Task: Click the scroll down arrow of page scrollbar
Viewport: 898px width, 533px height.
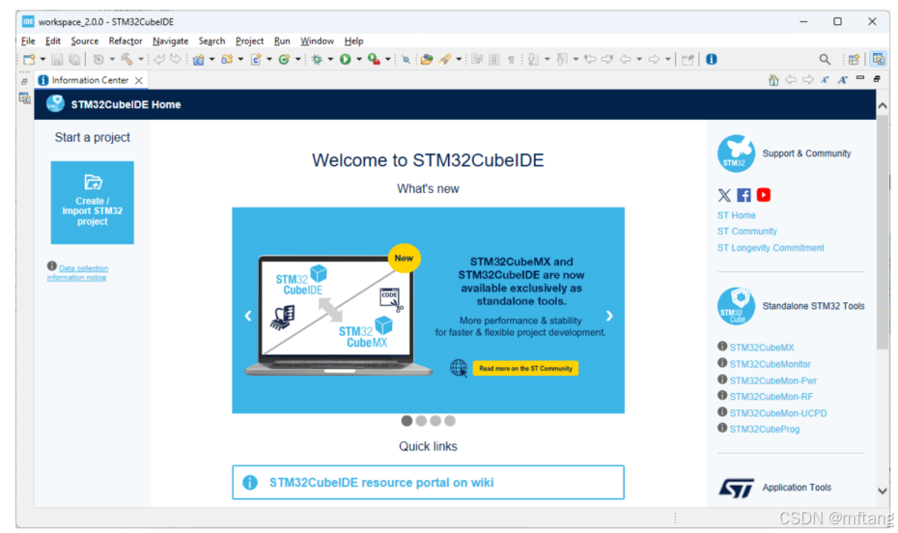Action: [x=883, y=491]
